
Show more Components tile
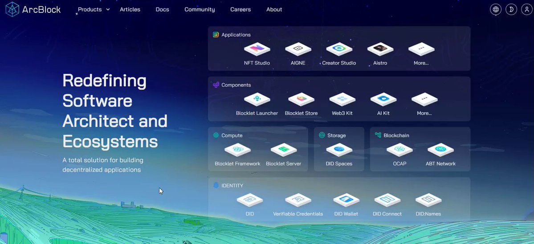[424, 100]
